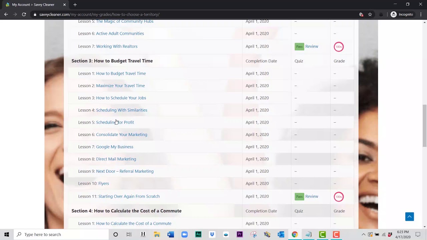Click the Type here to search box
The width and height of the screenshot is (427, 240).
(61, 234)
